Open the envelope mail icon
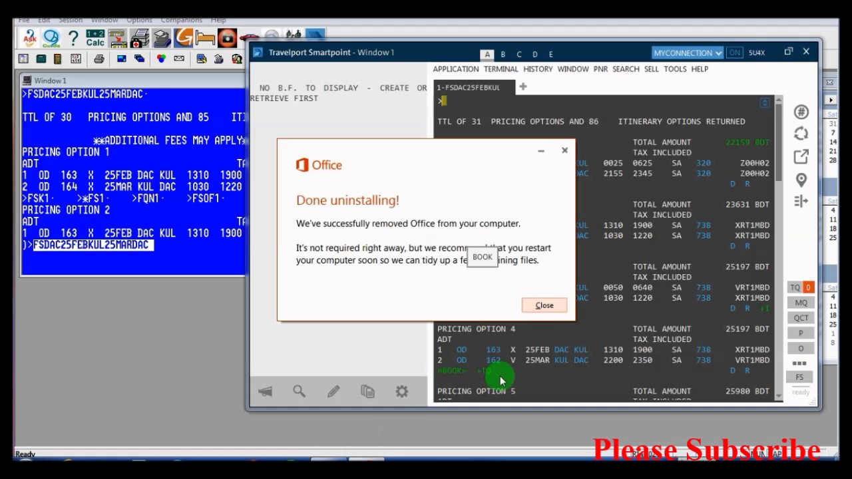The height and width of the screenshot is (479, 852). click(x=179, y=59)
